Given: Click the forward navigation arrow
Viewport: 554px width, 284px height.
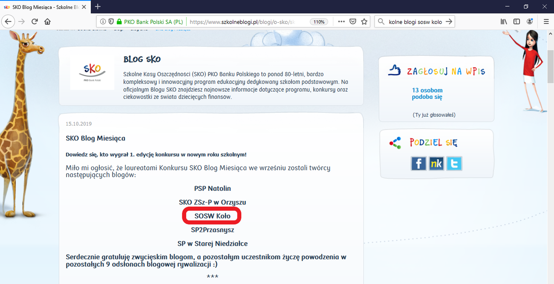Looking at the screenshot, I should pyautogui.click(x=22, y=22).
